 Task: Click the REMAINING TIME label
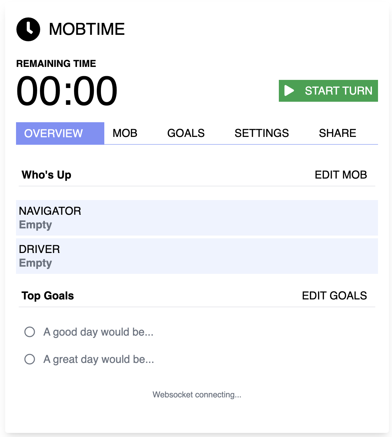[56, 64]
